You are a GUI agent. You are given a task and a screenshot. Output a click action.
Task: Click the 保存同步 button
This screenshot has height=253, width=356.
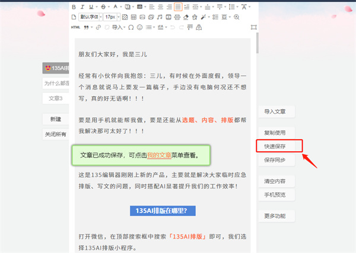tap(276, 160)
